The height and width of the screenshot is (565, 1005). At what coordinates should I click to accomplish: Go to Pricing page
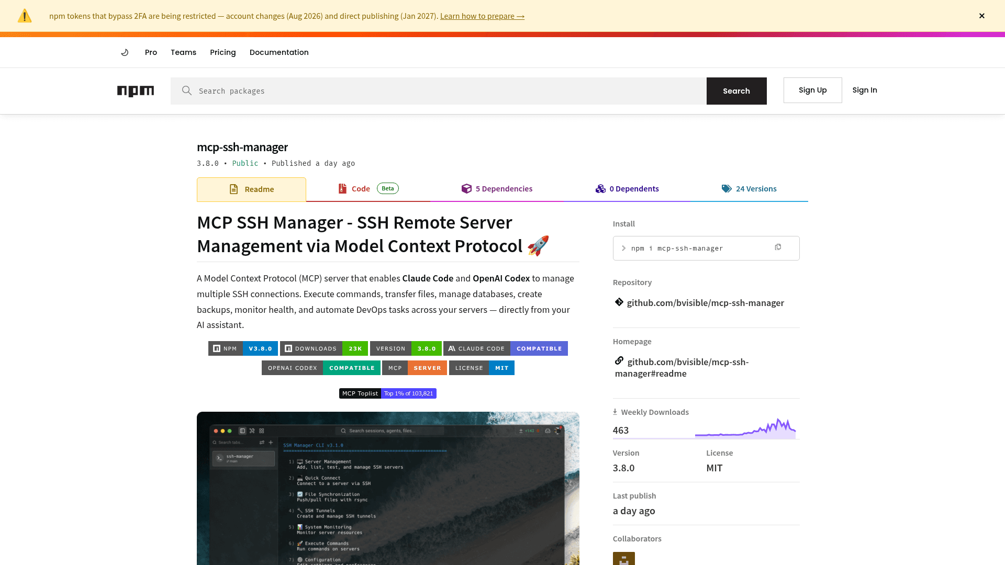pos(223,52)
